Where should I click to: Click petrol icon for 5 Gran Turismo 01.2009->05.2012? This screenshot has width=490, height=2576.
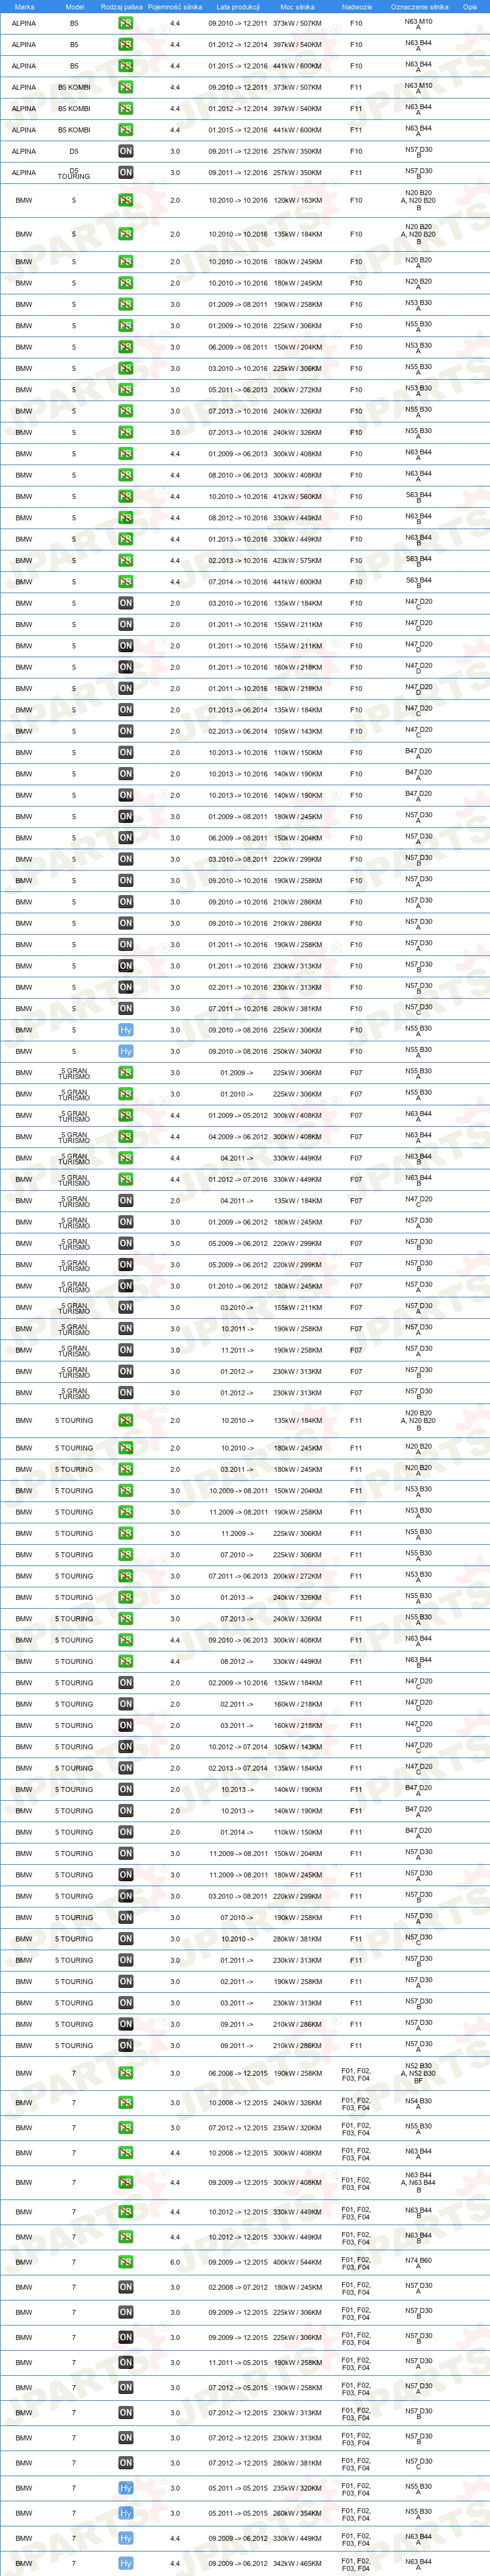[126, 1116]
